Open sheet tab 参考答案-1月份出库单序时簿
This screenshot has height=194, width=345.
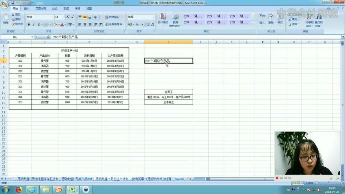(152, 179)
